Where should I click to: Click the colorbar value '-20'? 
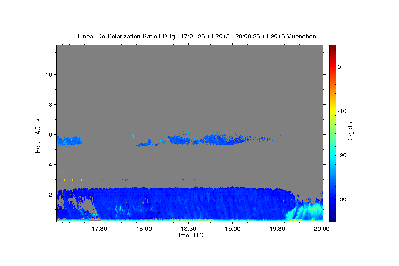tap(342, 155)
